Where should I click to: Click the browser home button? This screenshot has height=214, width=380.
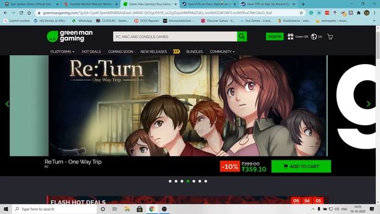[29, 13]
